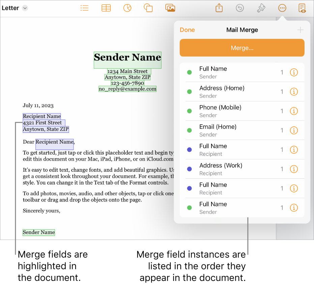Open the Letter document title dropdown
The width and height of the screenshot is (314, 285).
point(25,8)
